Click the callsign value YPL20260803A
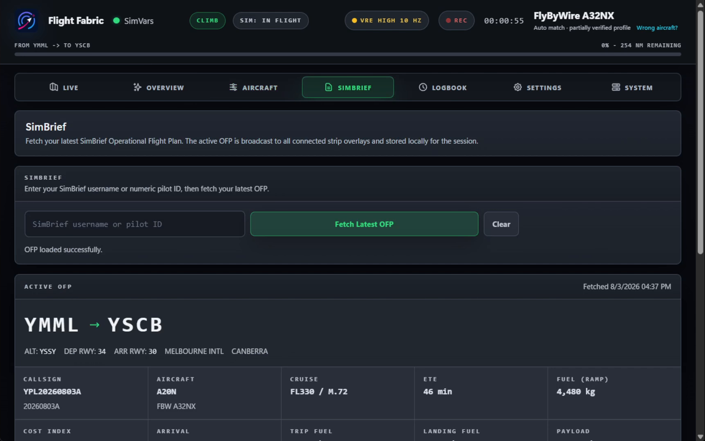The image size is (705, 441). coord(52,392)
